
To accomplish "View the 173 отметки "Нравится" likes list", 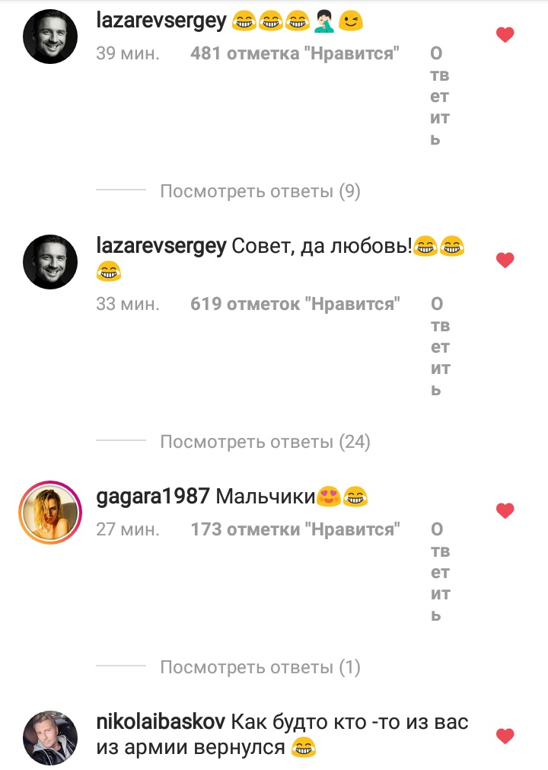I will tap(295, 529).
